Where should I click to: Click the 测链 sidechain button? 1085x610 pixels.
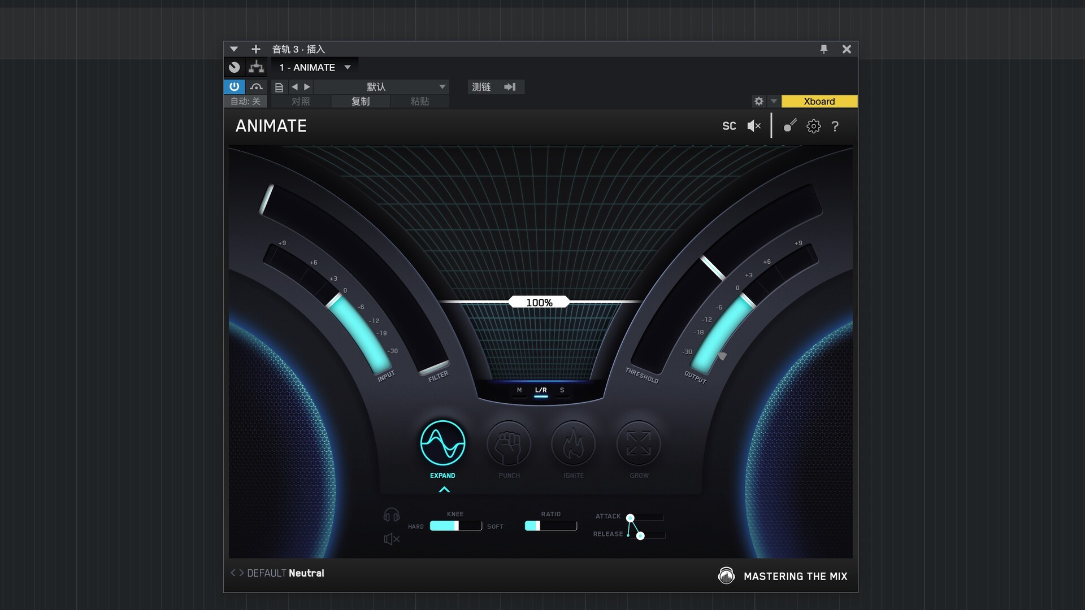[481, 87]
